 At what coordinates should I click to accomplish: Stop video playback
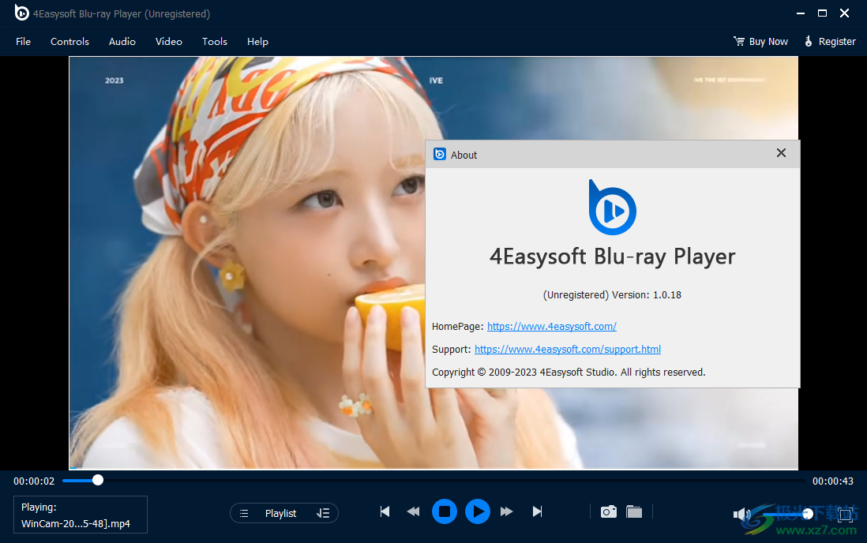click(x=445, y=511)
